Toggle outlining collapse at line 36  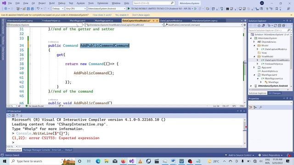point(30,55)
